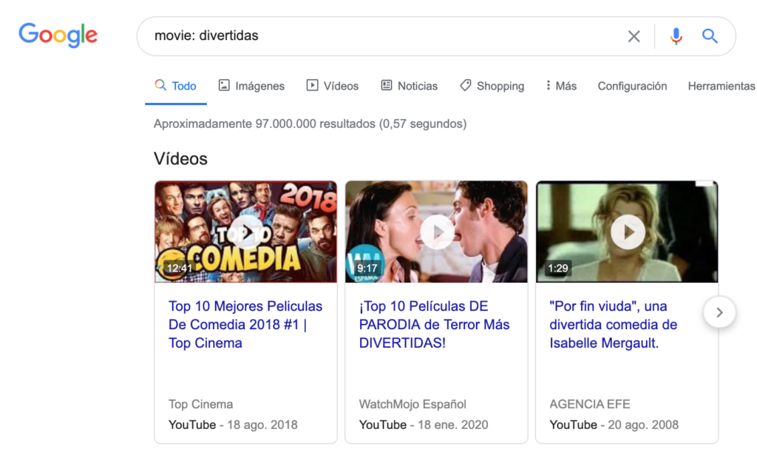The height and width of the screenshot is (469, 757).
Task: Click the AGENCIA EFE channel name
Action: click(x=589, y=404)
